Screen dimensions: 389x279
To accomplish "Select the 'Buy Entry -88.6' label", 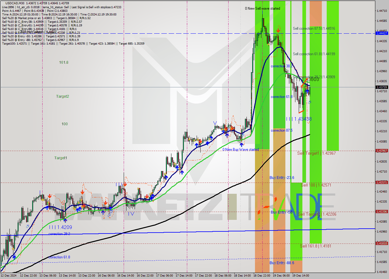I will tap(282, 263).
